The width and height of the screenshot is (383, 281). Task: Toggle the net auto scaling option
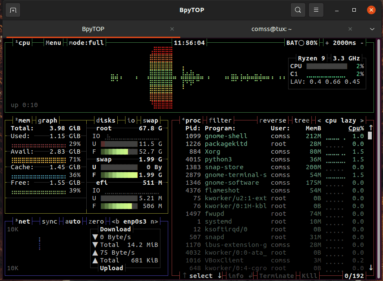[72, 221]
